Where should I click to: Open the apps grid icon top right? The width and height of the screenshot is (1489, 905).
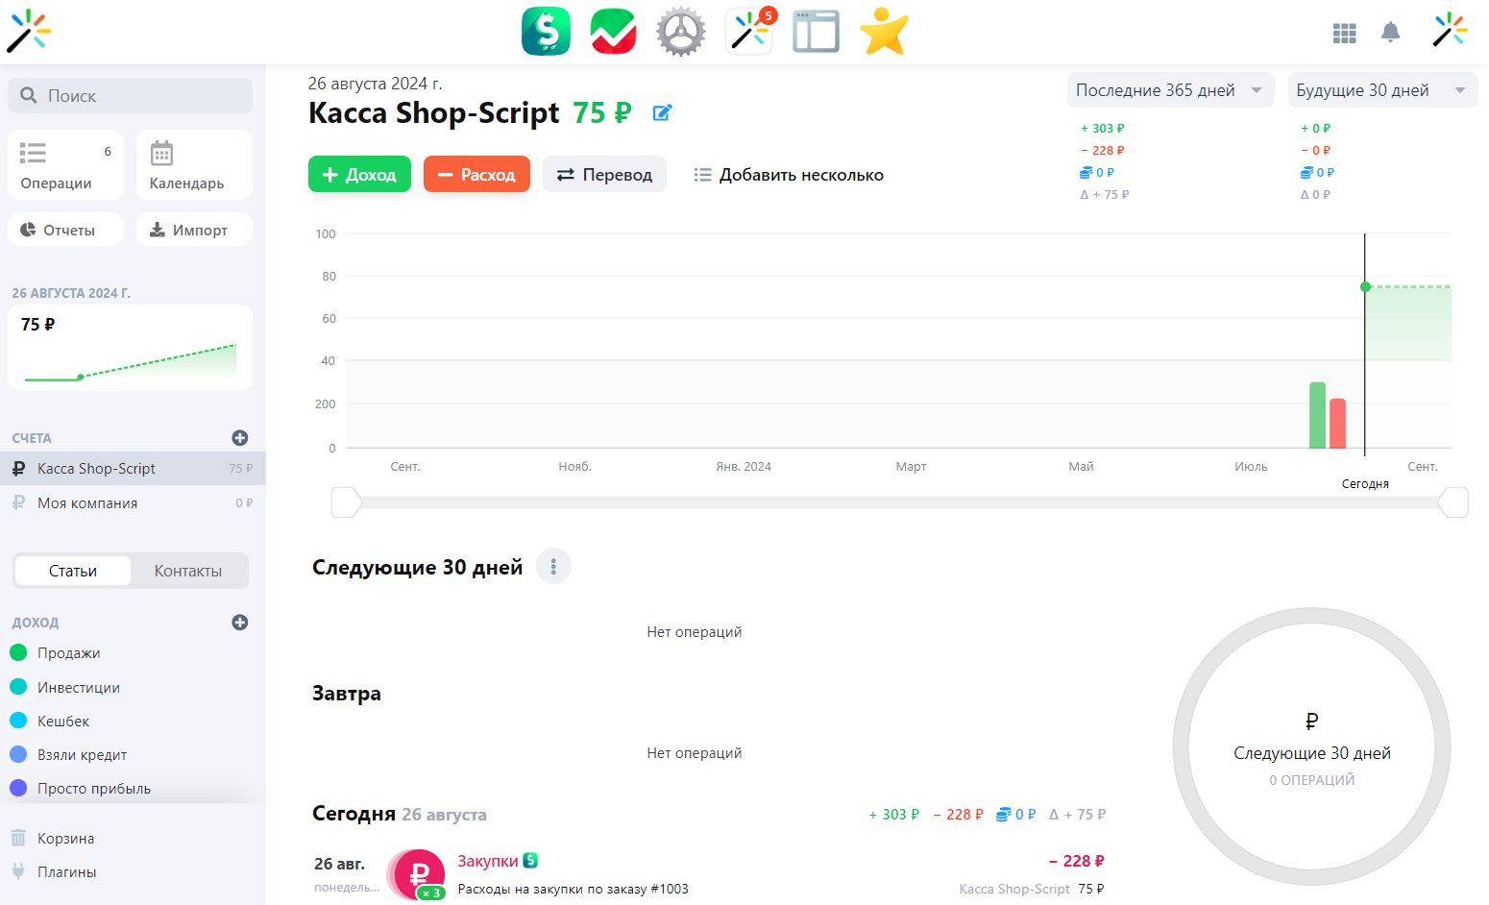click(x=1344, y=32)
